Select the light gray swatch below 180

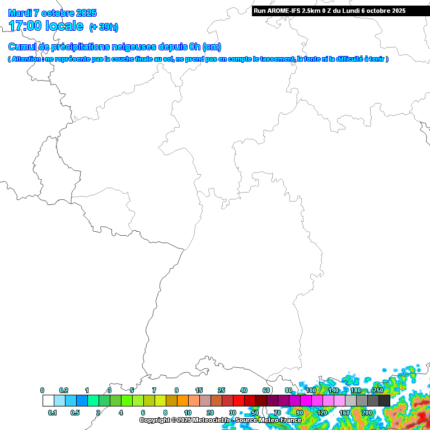point(350,400)
